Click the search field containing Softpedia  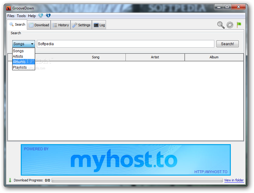click(125, 44)
